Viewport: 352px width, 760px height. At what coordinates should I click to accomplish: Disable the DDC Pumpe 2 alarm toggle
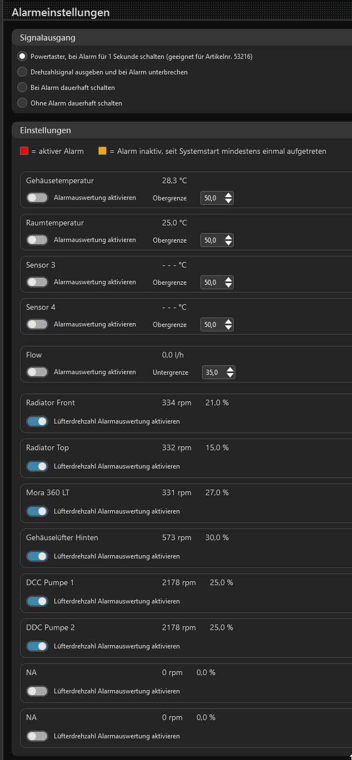37,646
